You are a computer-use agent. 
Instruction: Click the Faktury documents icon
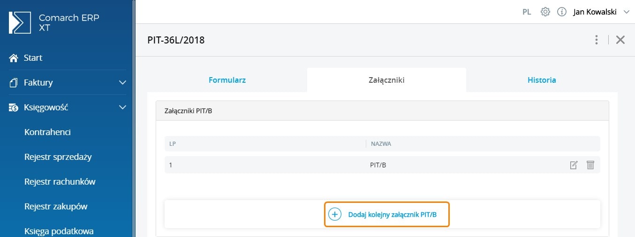tap(14, 83)
